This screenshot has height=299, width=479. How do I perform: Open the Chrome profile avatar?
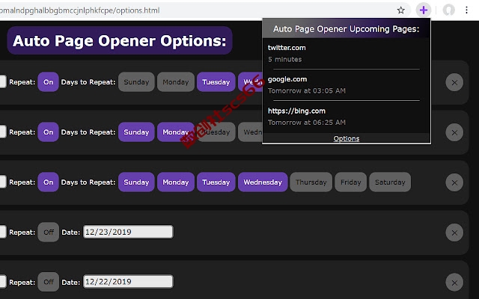448,10
